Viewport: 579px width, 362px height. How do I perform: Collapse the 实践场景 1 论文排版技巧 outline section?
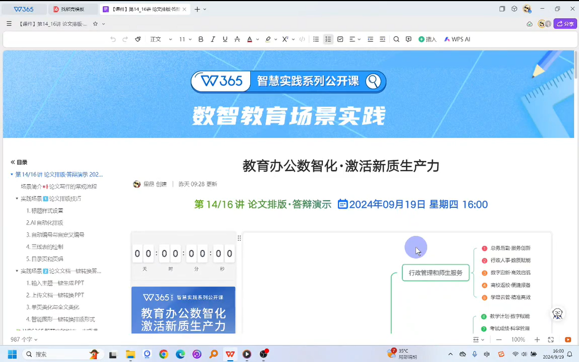[17, 199]
